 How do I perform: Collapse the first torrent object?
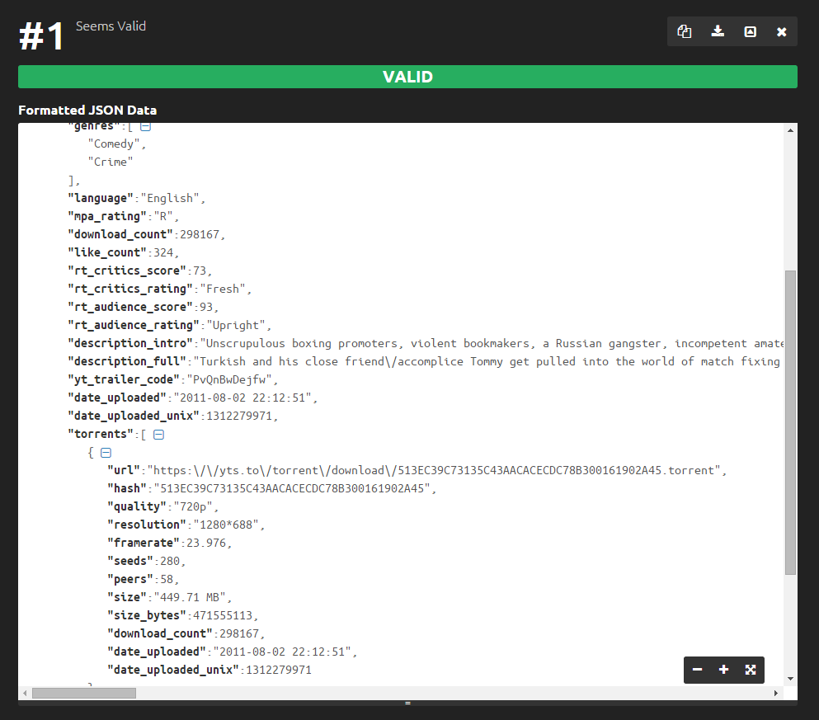106,453
